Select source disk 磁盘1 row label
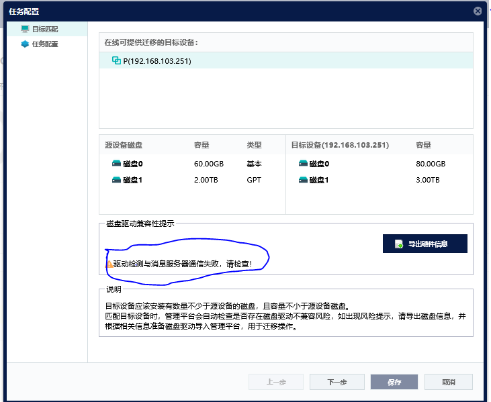491x402 pixels. tap(133, 180)
